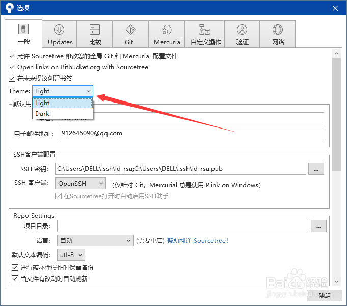The height and width of the screenshot is (306, 347).
Task: Open 帮助翻译 Sourcetree! link
Action: (197, 241)
